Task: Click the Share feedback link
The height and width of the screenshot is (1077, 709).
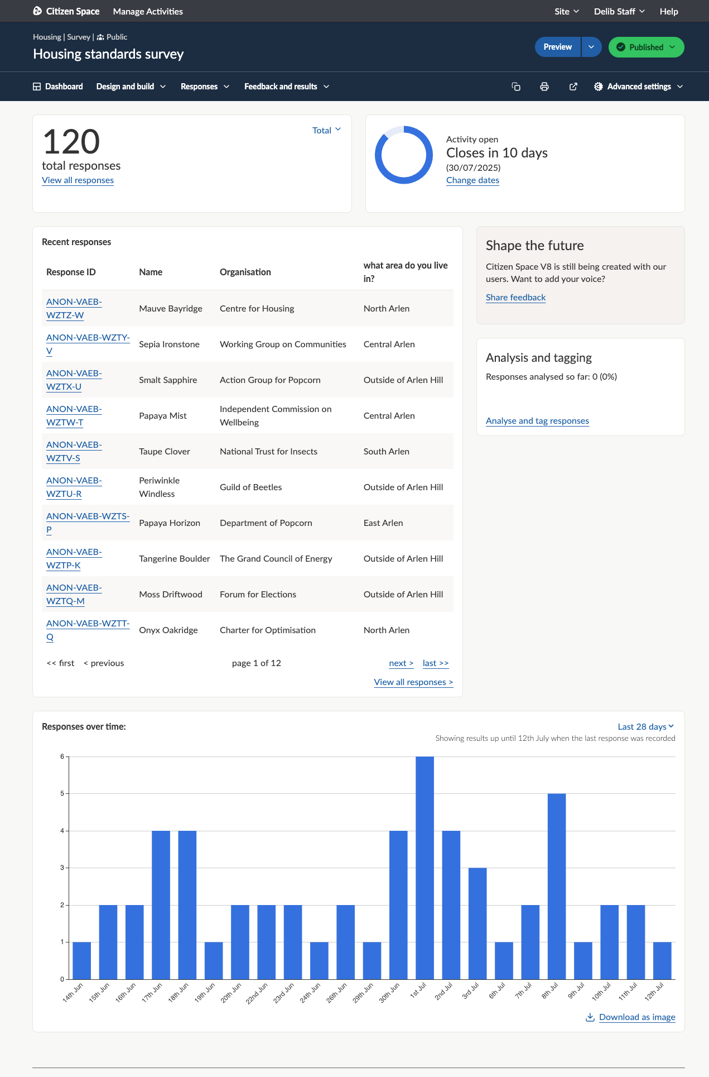Action: click(x=515, y=298)
